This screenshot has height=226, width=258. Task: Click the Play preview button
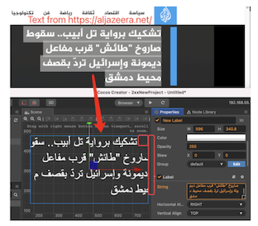(150, 103)
